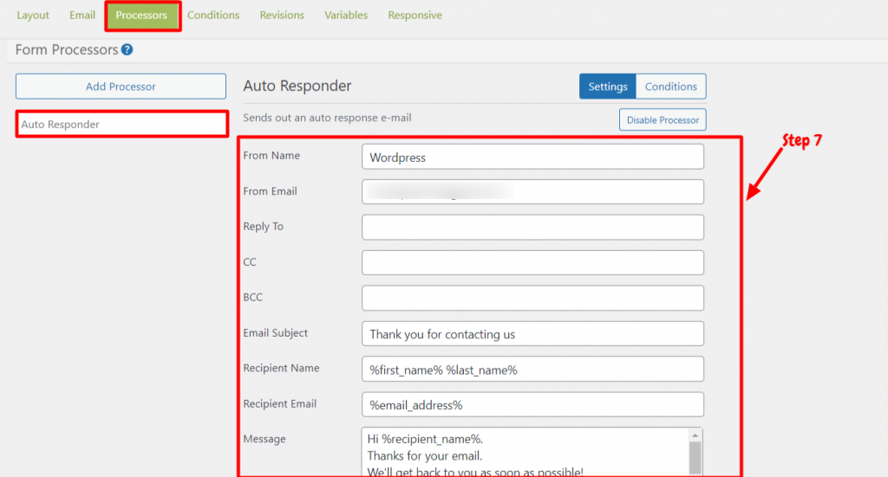Click the Message box scrollbar thumb
The height and width of the screenshot is (477, 888).
(695, 458)
